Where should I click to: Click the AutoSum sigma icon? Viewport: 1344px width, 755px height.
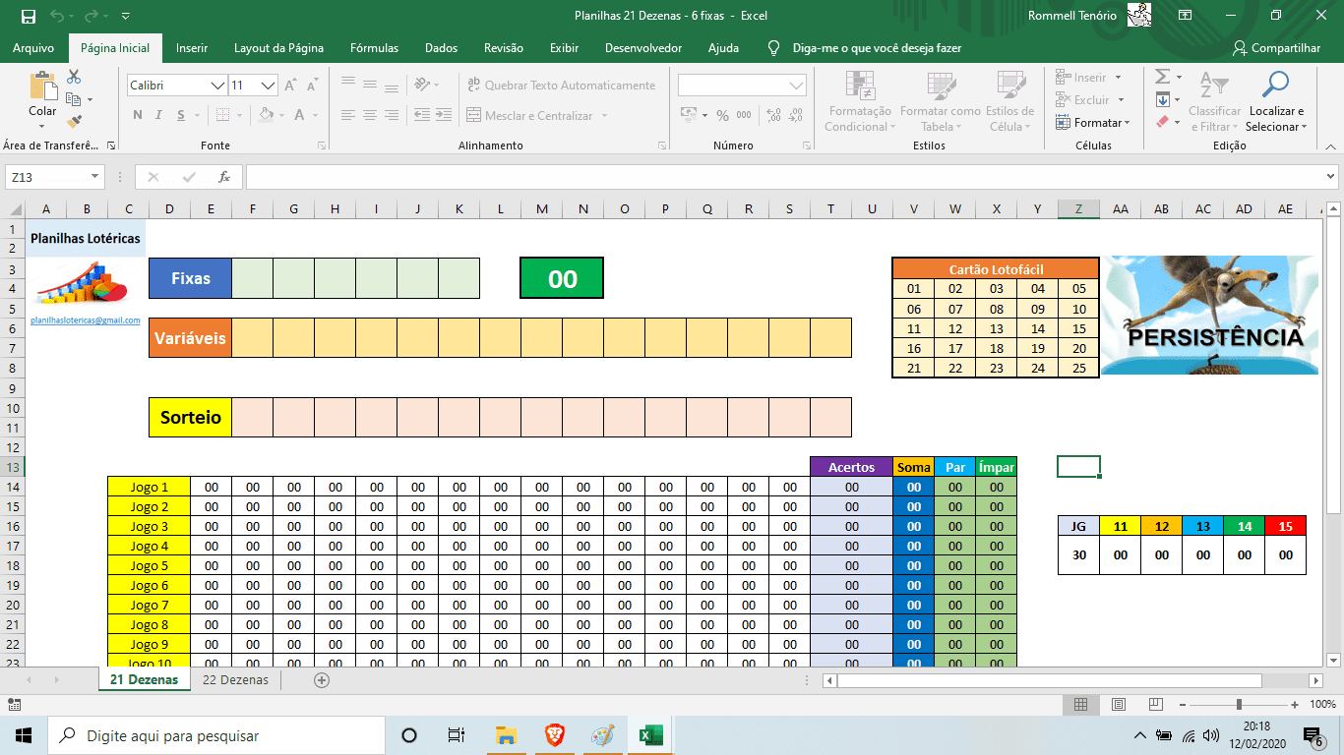pyautogui.click(x=1162, y=77)
